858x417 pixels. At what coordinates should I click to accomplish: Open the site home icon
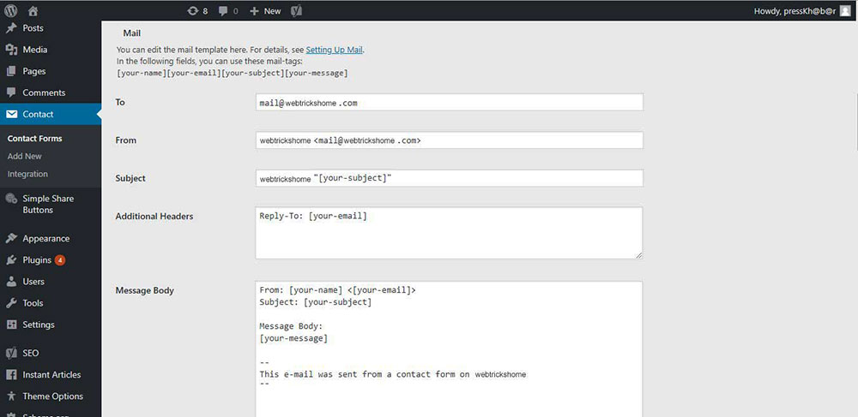click(x=33, y=10)
